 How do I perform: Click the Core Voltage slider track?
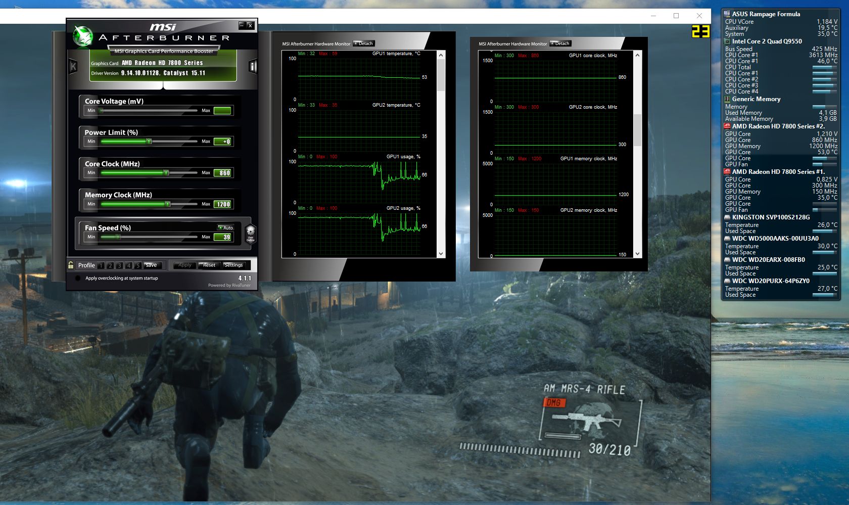click(x=149, y=110)
